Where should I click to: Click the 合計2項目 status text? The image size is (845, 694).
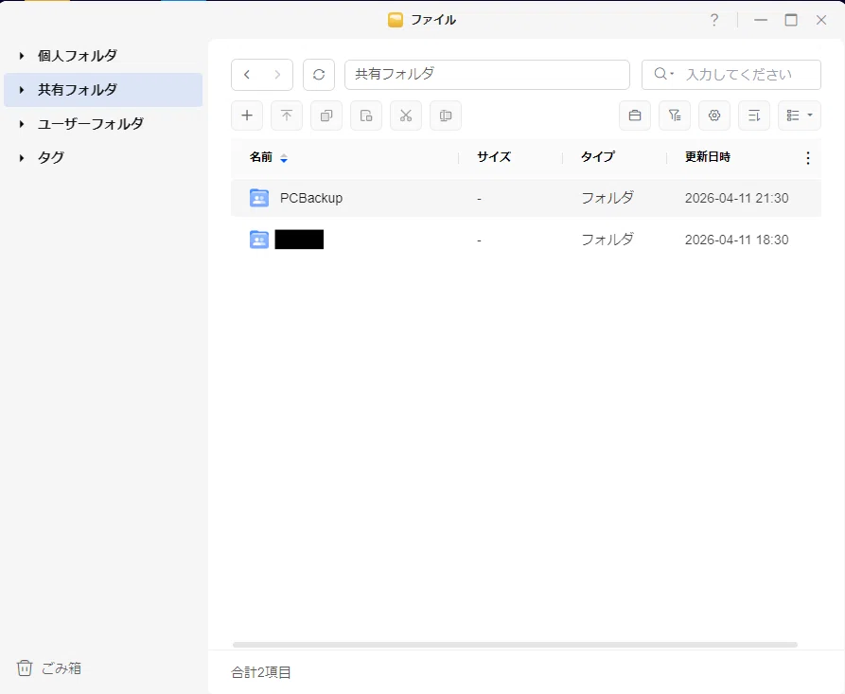(261, 672)
